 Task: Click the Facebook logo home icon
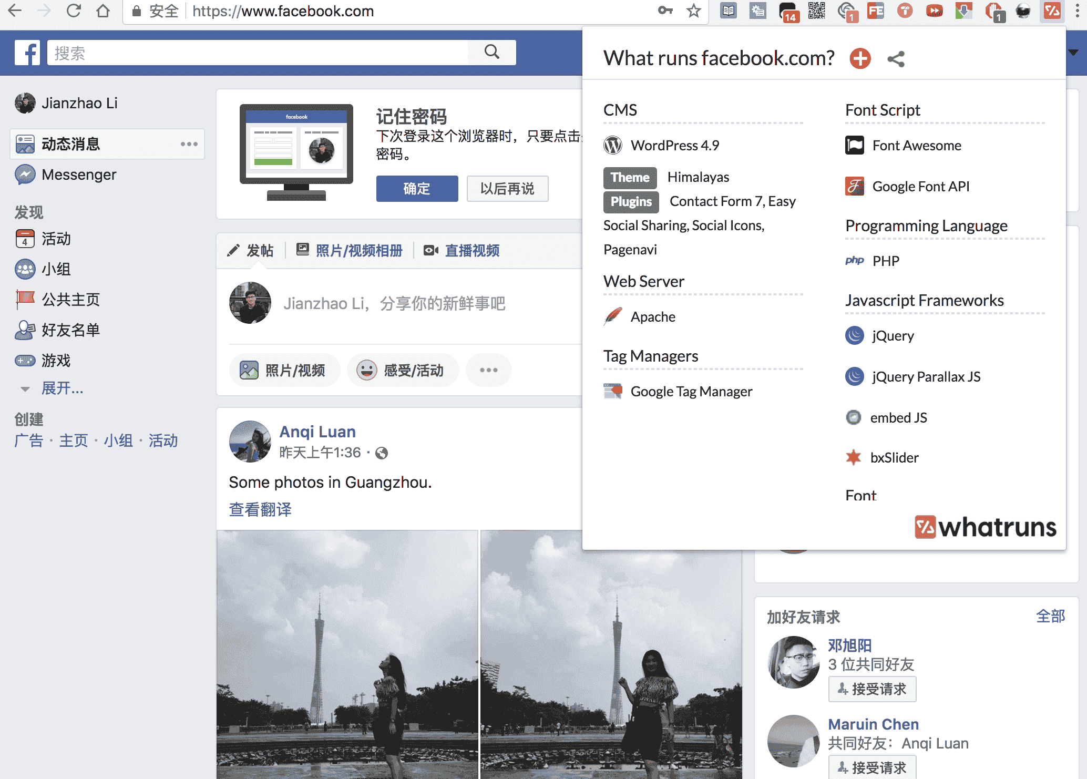pyautogui.click(x=27, y=53)
